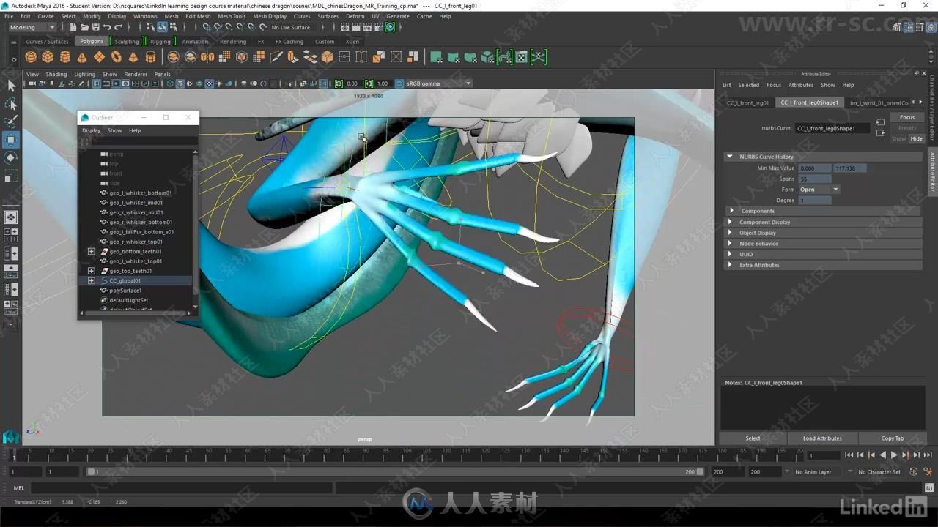
Task: Activate the Select tool arrow
Action: pyautogui.click(x=11, y=86)
